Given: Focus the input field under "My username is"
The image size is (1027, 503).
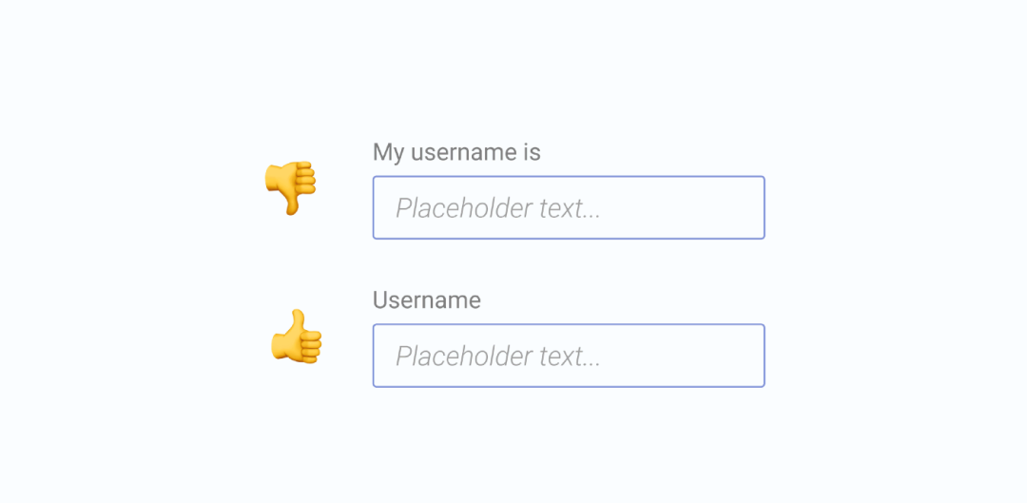Looking at the screenshot, I should click(x=569, y=207).
